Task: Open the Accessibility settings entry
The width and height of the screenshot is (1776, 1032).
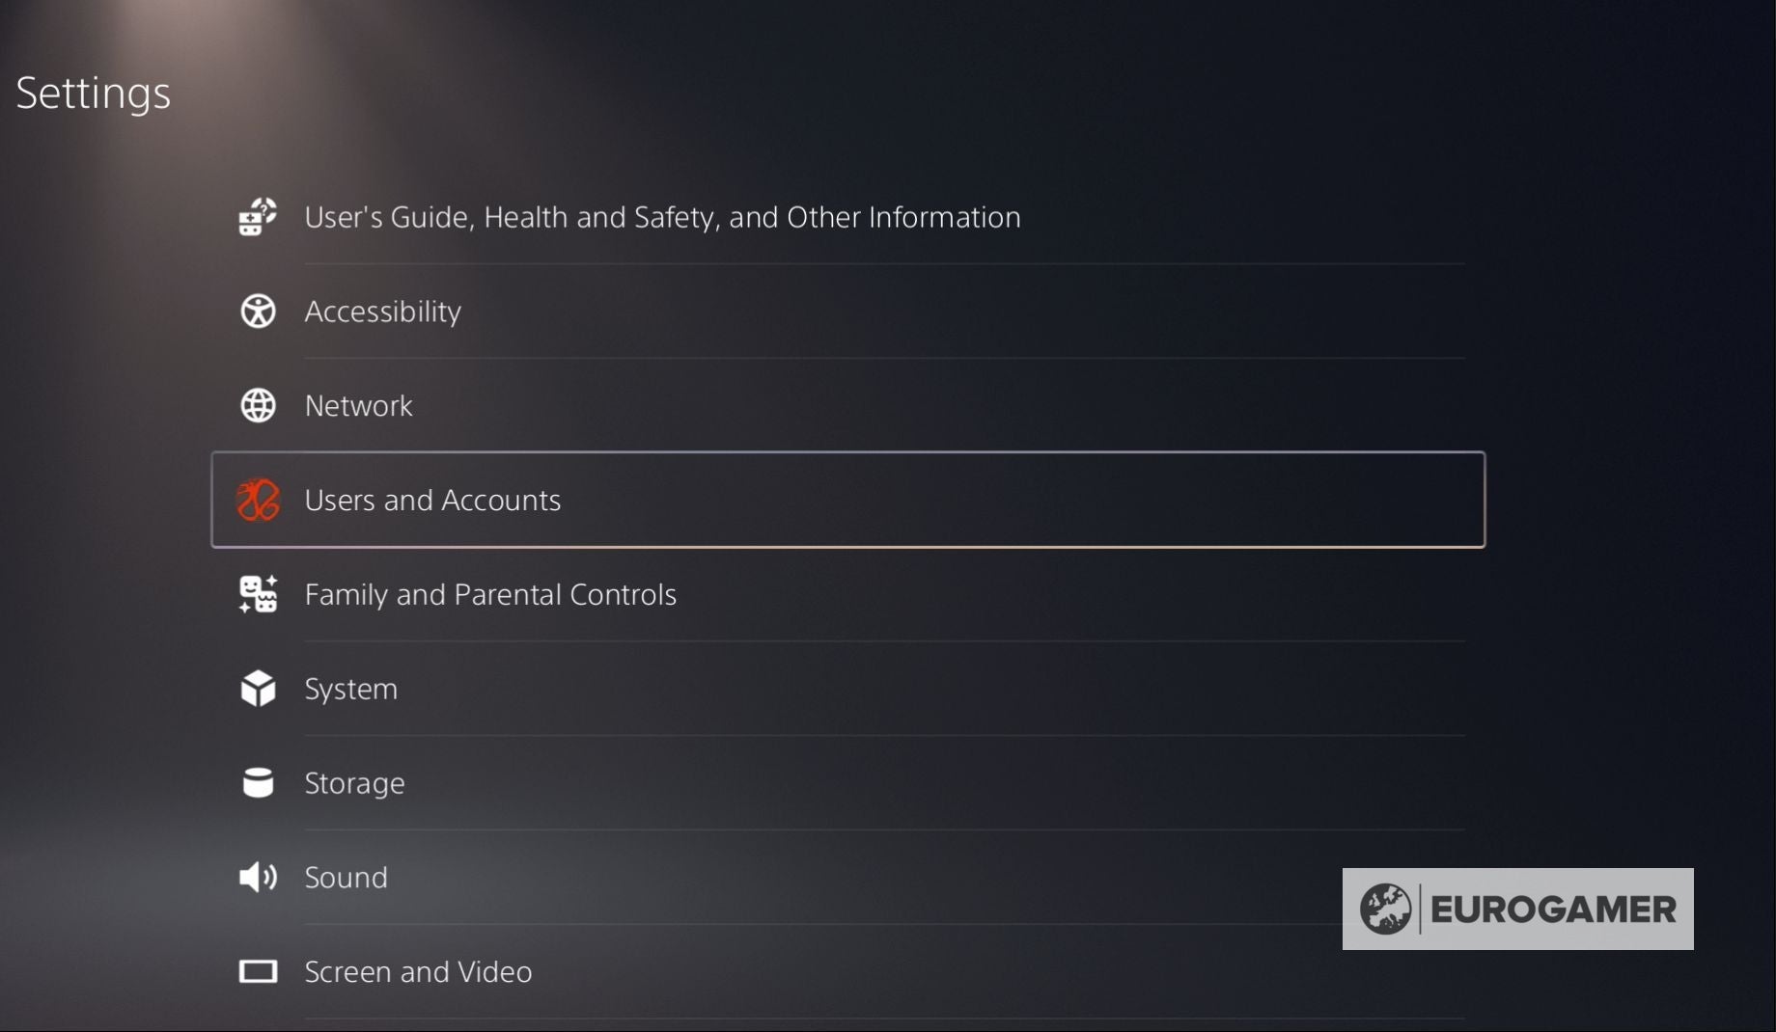Action: coord(382,311)
